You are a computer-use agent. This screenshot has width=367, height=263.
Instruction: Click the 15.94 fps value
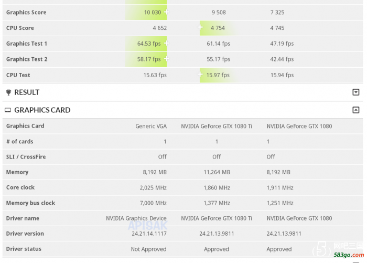pyautogui.click(x=282, y=75)
